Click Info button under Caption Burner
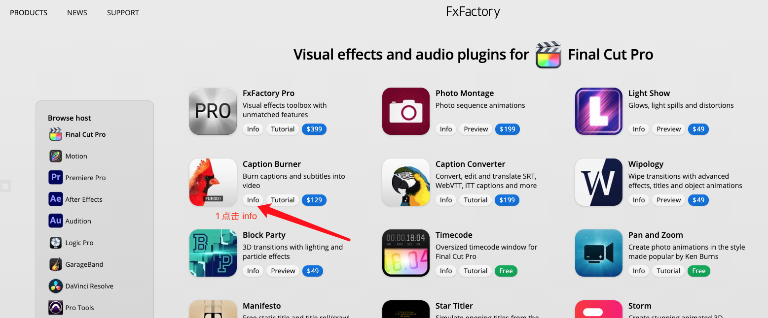 click(253, 200)
